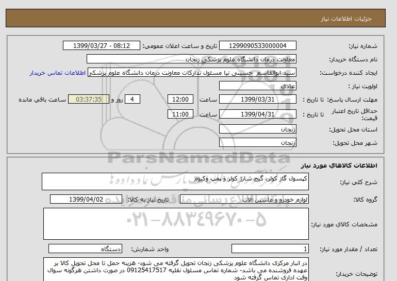
Task: Click goods need date 1399/04/02
Action: [x=86, y=199]
